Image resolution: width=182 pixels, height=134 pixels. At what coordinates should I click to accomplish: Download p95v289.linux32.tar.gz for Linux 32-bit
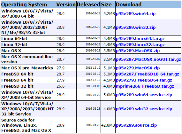(x=140, y=45)
